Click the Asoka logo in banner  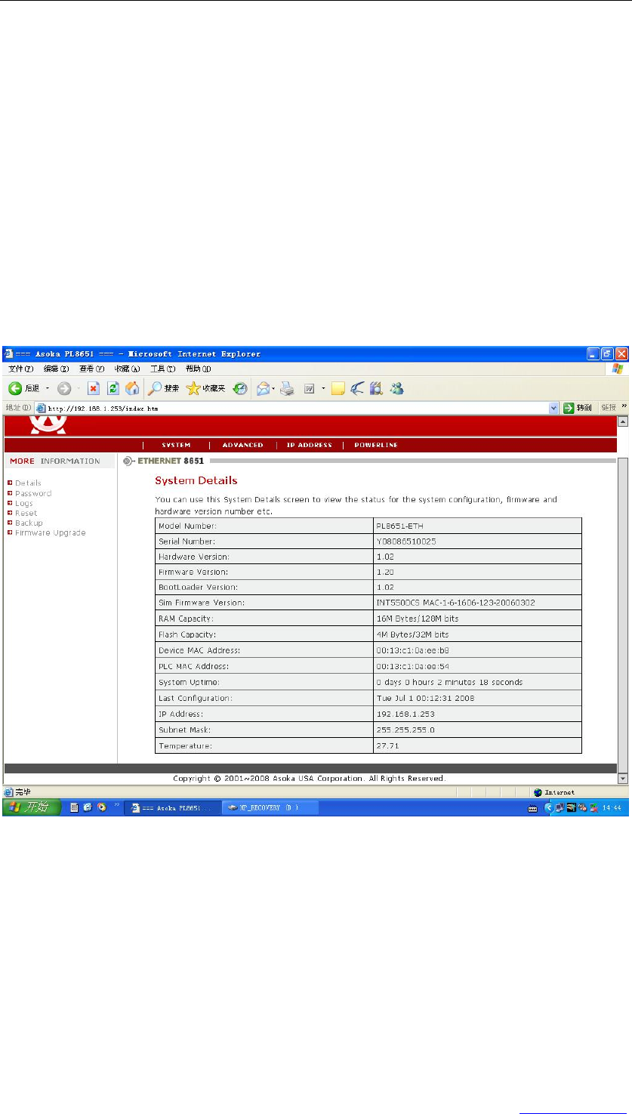point(48,424)
